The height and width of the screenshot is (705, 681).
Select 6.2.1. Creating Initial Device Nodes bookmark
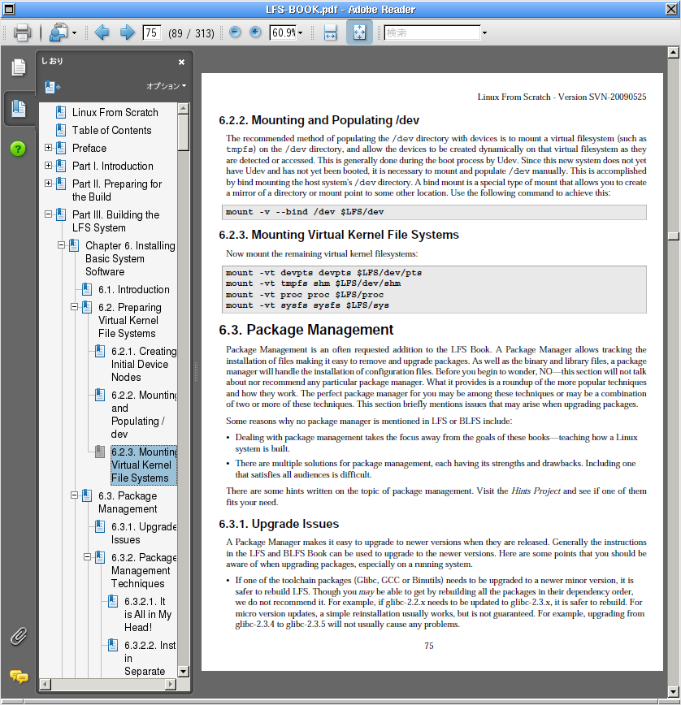click(144, 364)
